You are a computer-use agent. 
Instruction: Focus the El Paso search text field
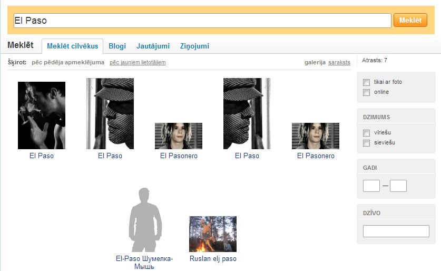pyautogui.click(x=202, y=21)
